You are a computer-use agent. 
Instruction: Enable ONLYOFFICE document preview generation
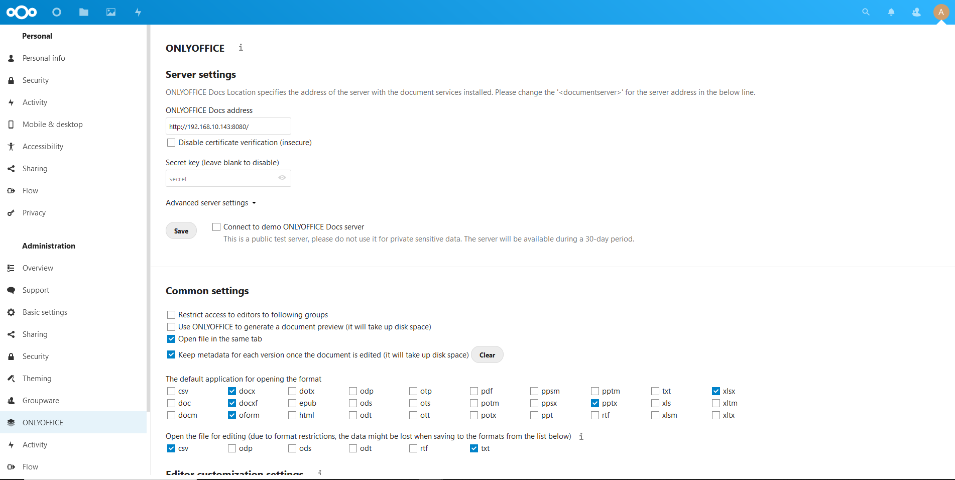pos(171,327)
